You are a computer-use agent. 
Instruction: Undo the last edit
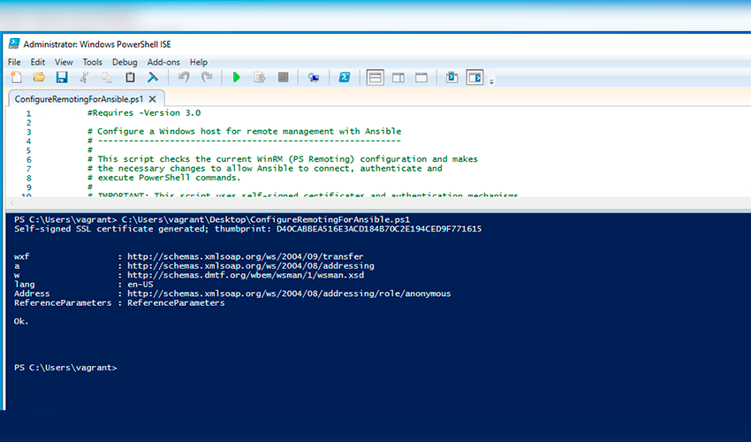pyautogui.click(x=184, y=77)
